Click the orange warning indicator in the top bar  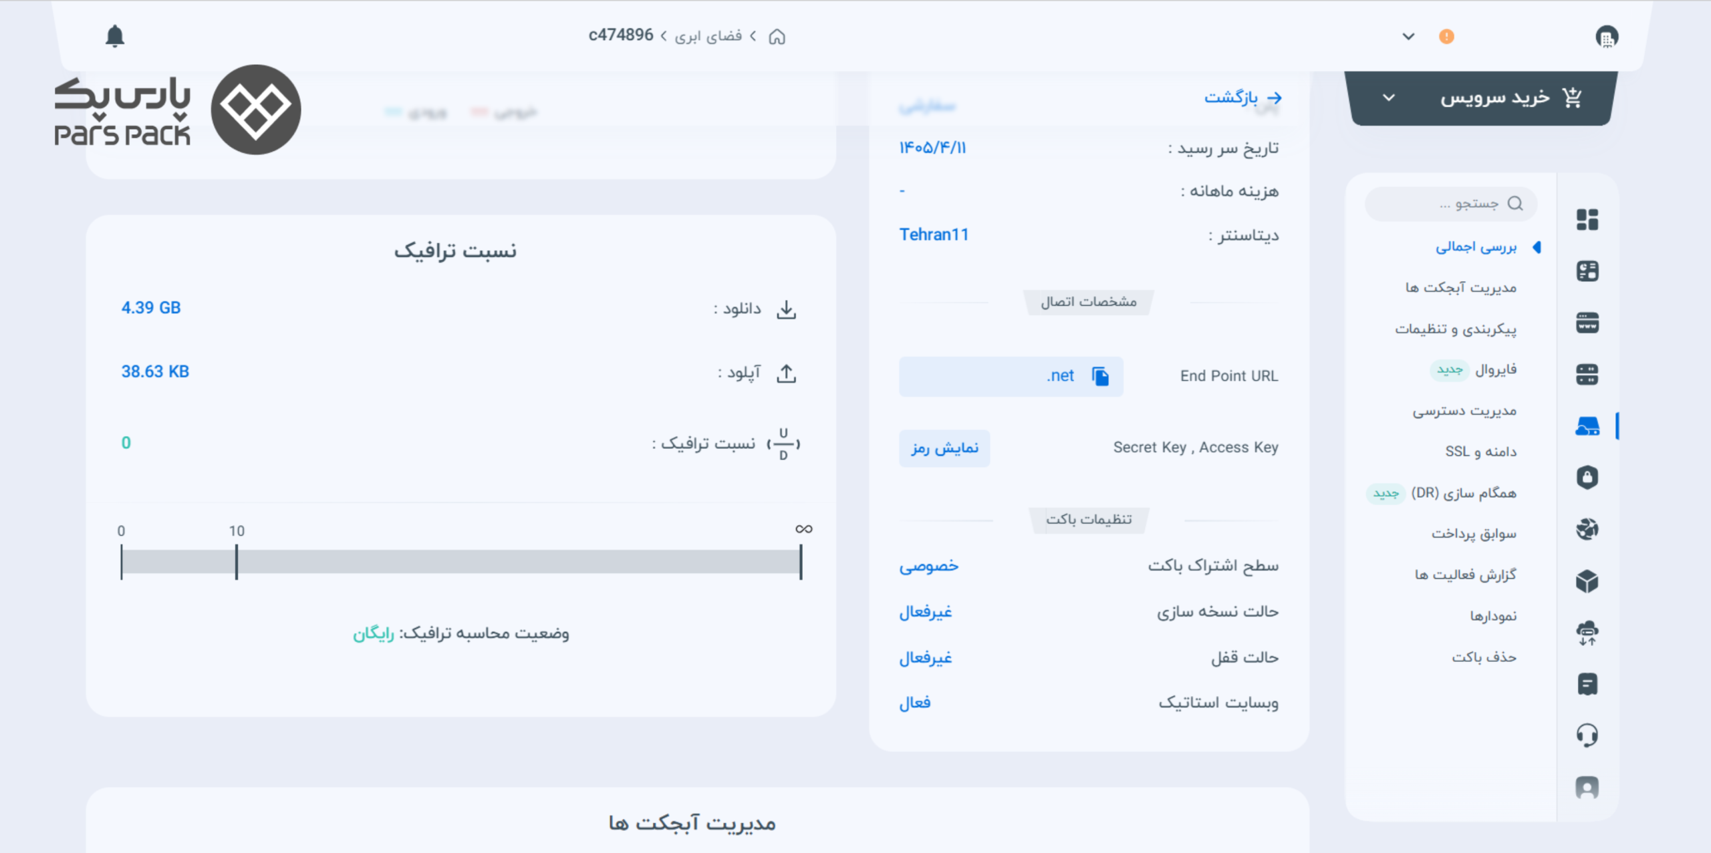(x=1446, y=36)
